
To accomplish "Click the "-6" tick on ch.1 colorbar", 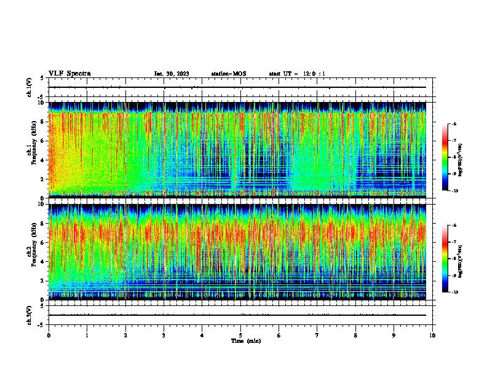I will [x=454, y=123].
